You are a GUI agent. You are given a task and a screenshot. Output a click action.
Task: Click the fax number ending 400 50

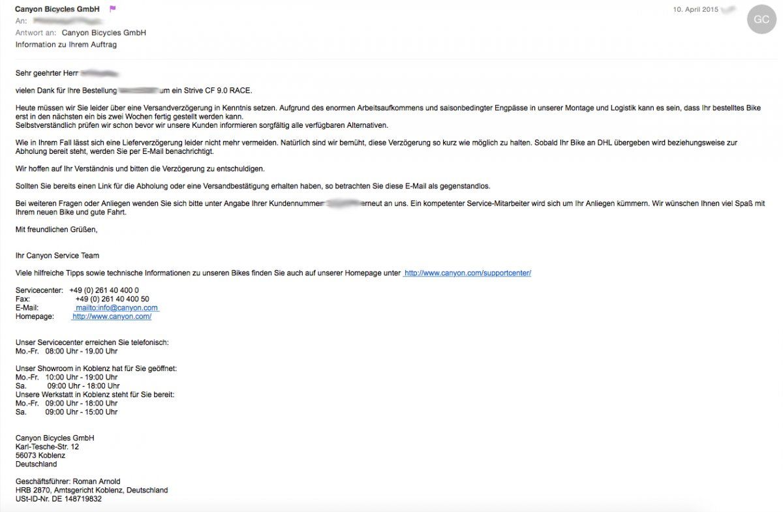click(112, 299)
